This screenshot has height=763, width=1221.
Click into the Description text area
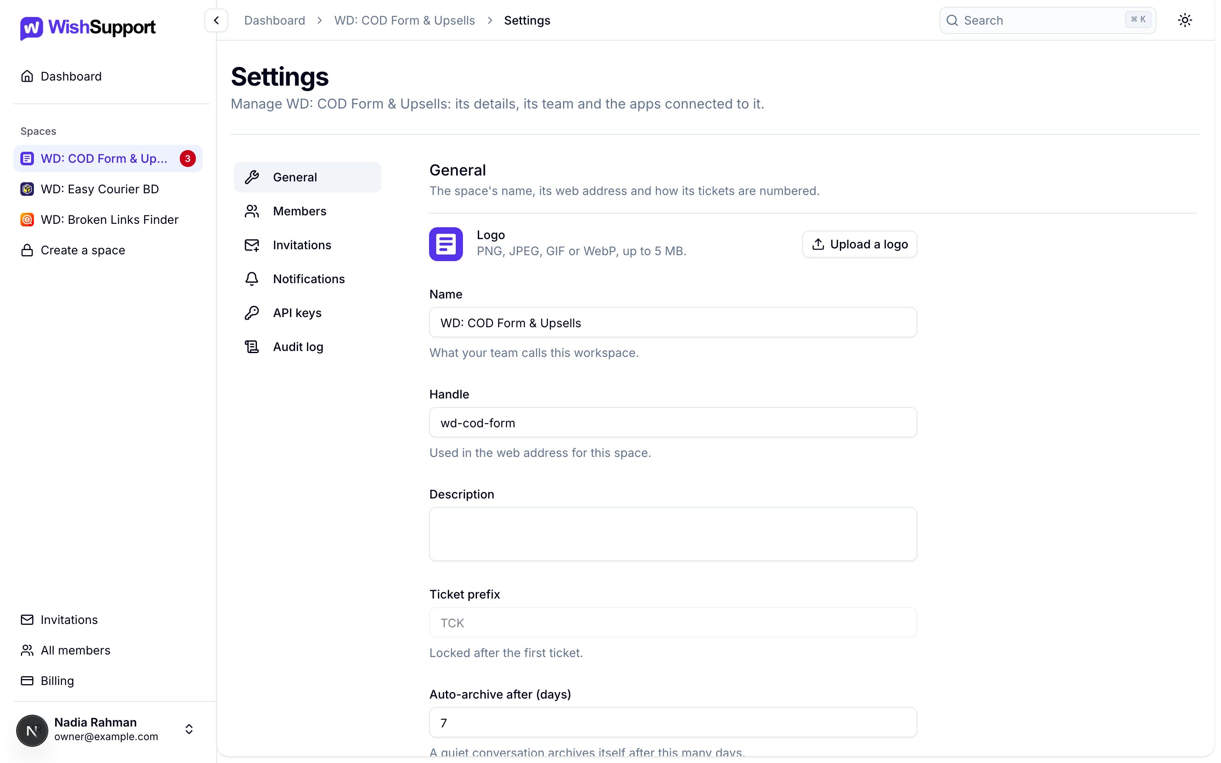coord(673,534)
